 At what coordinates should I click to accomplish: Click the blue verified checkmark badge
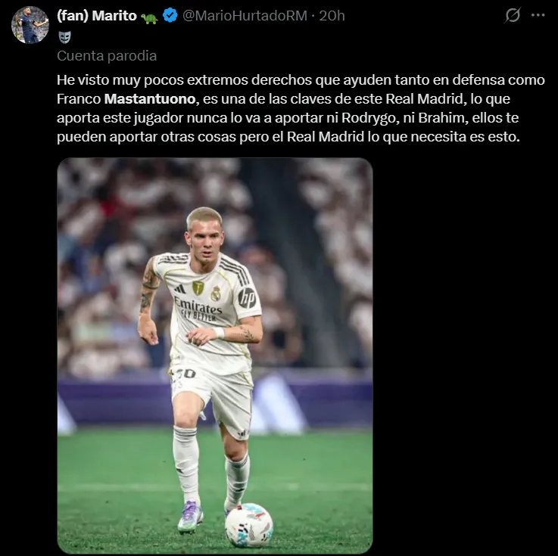click(170, 16)
